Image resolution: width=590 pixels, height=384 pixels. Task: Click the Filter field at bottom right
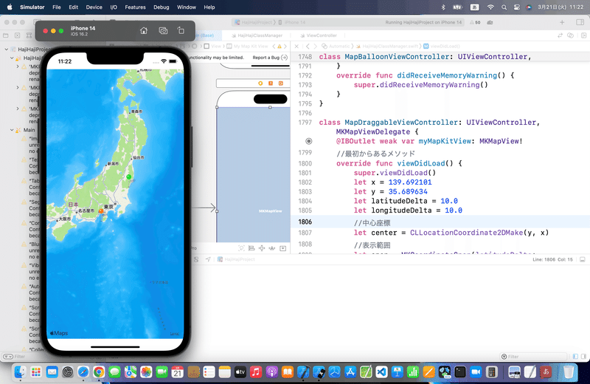coord(533,357)
